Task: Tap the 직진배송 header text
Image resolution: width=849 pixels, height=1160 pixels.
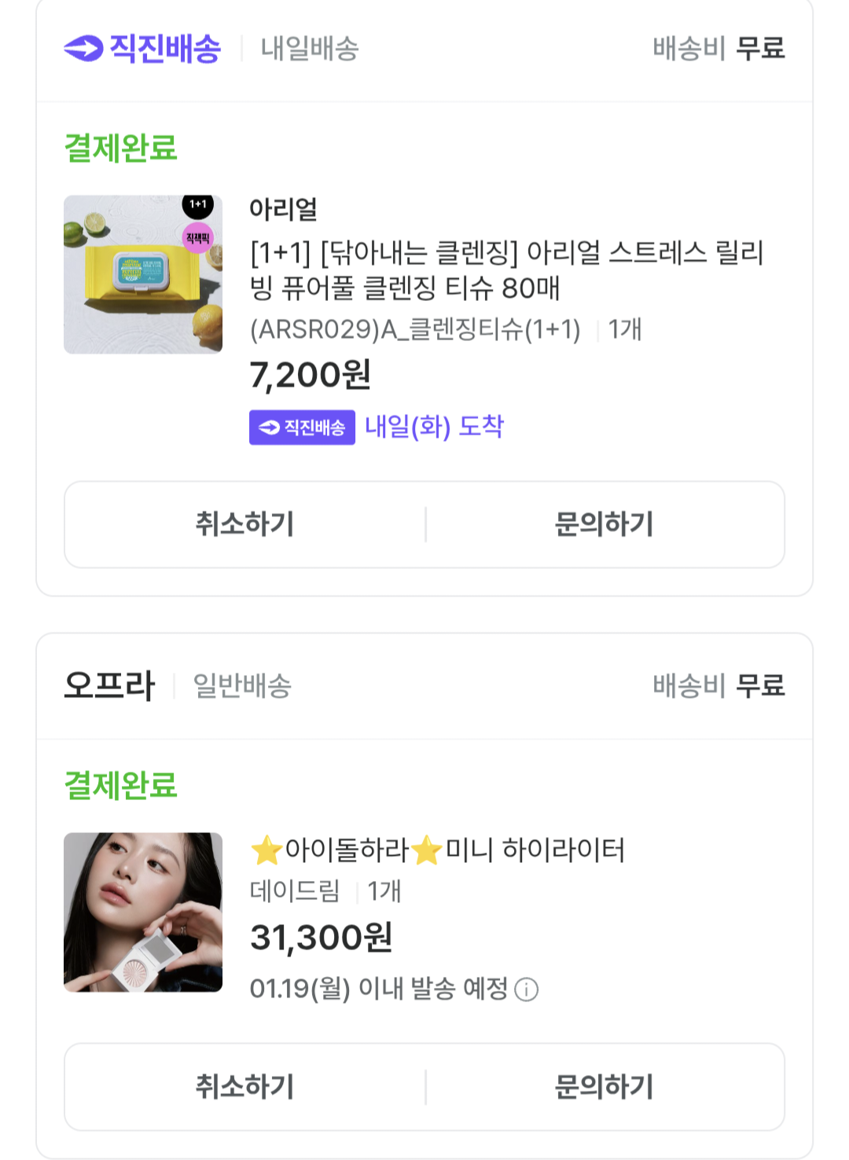Action: tap(165, 49)
